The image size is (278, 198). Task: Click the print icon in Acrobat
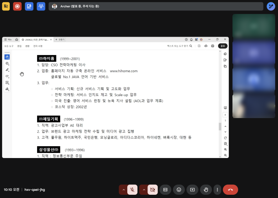pyautogui.click(x=213, y=46)
